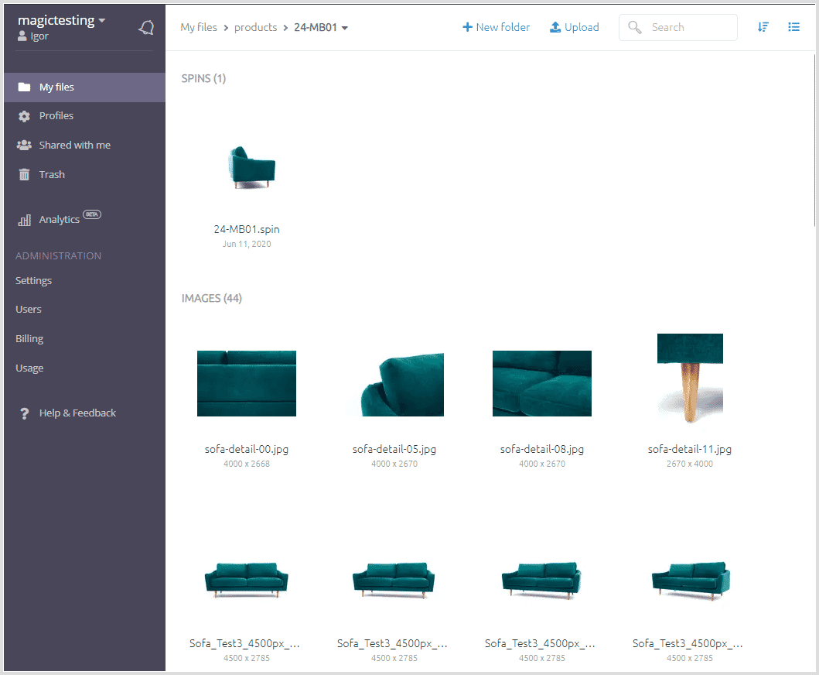Open My files in sidebar

click(56, 87)
